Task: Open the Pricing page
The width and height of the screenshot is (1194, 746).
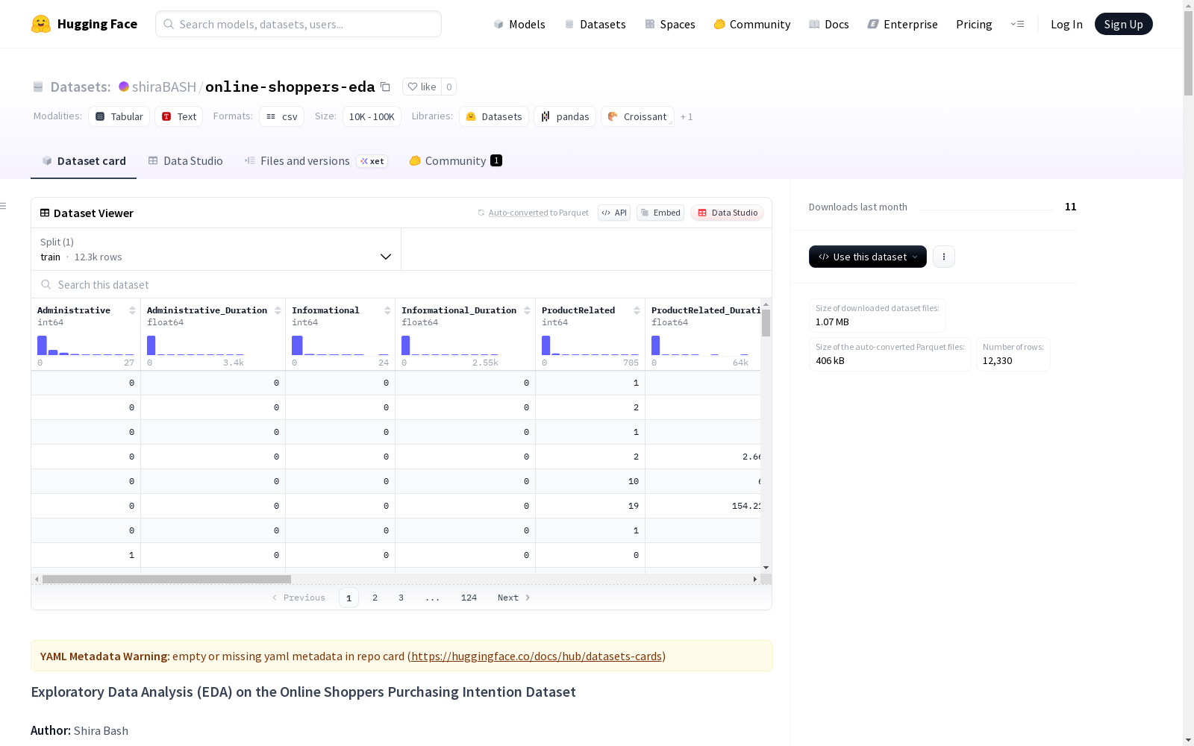Action: click(974, 24)
